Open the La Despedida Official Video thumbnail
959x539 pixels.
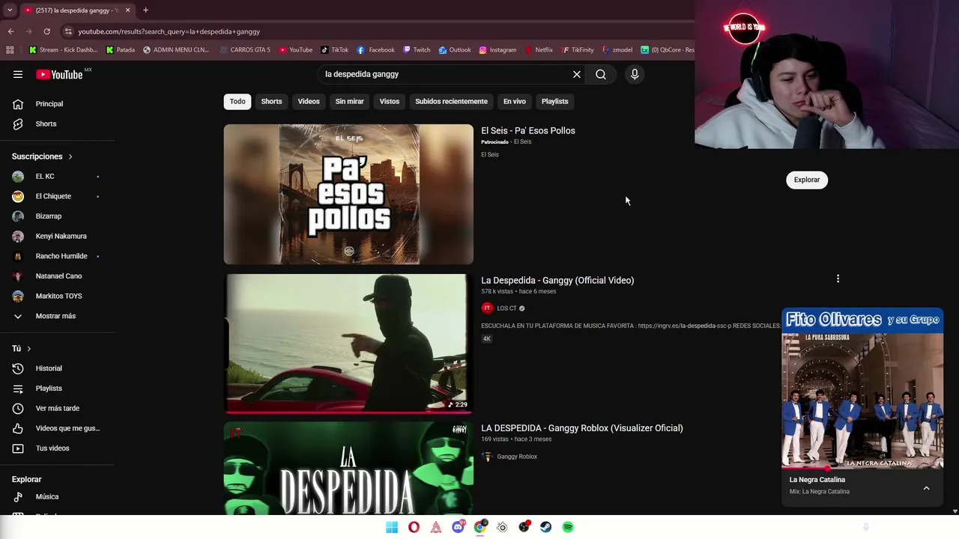[348, 344]
